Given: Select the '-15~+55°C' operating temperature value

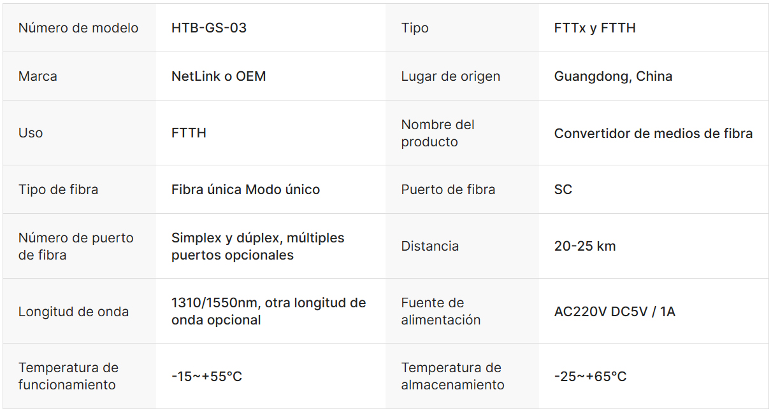Looking at the screenshot, I should tap(206, 377).
